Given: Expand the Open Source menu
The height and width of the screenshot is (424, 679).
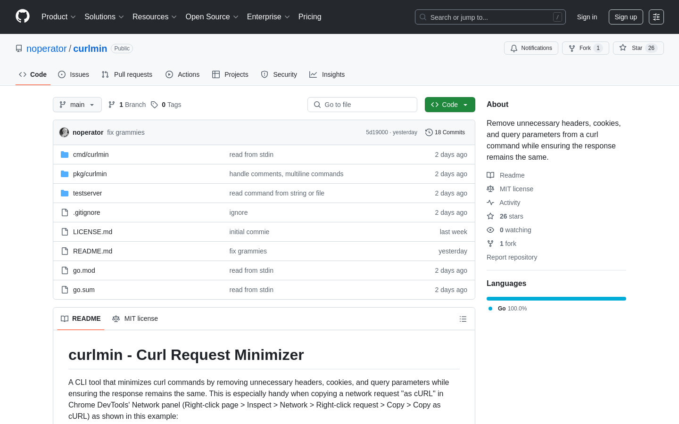Looking at the screenshot, I should pos(212,17).
